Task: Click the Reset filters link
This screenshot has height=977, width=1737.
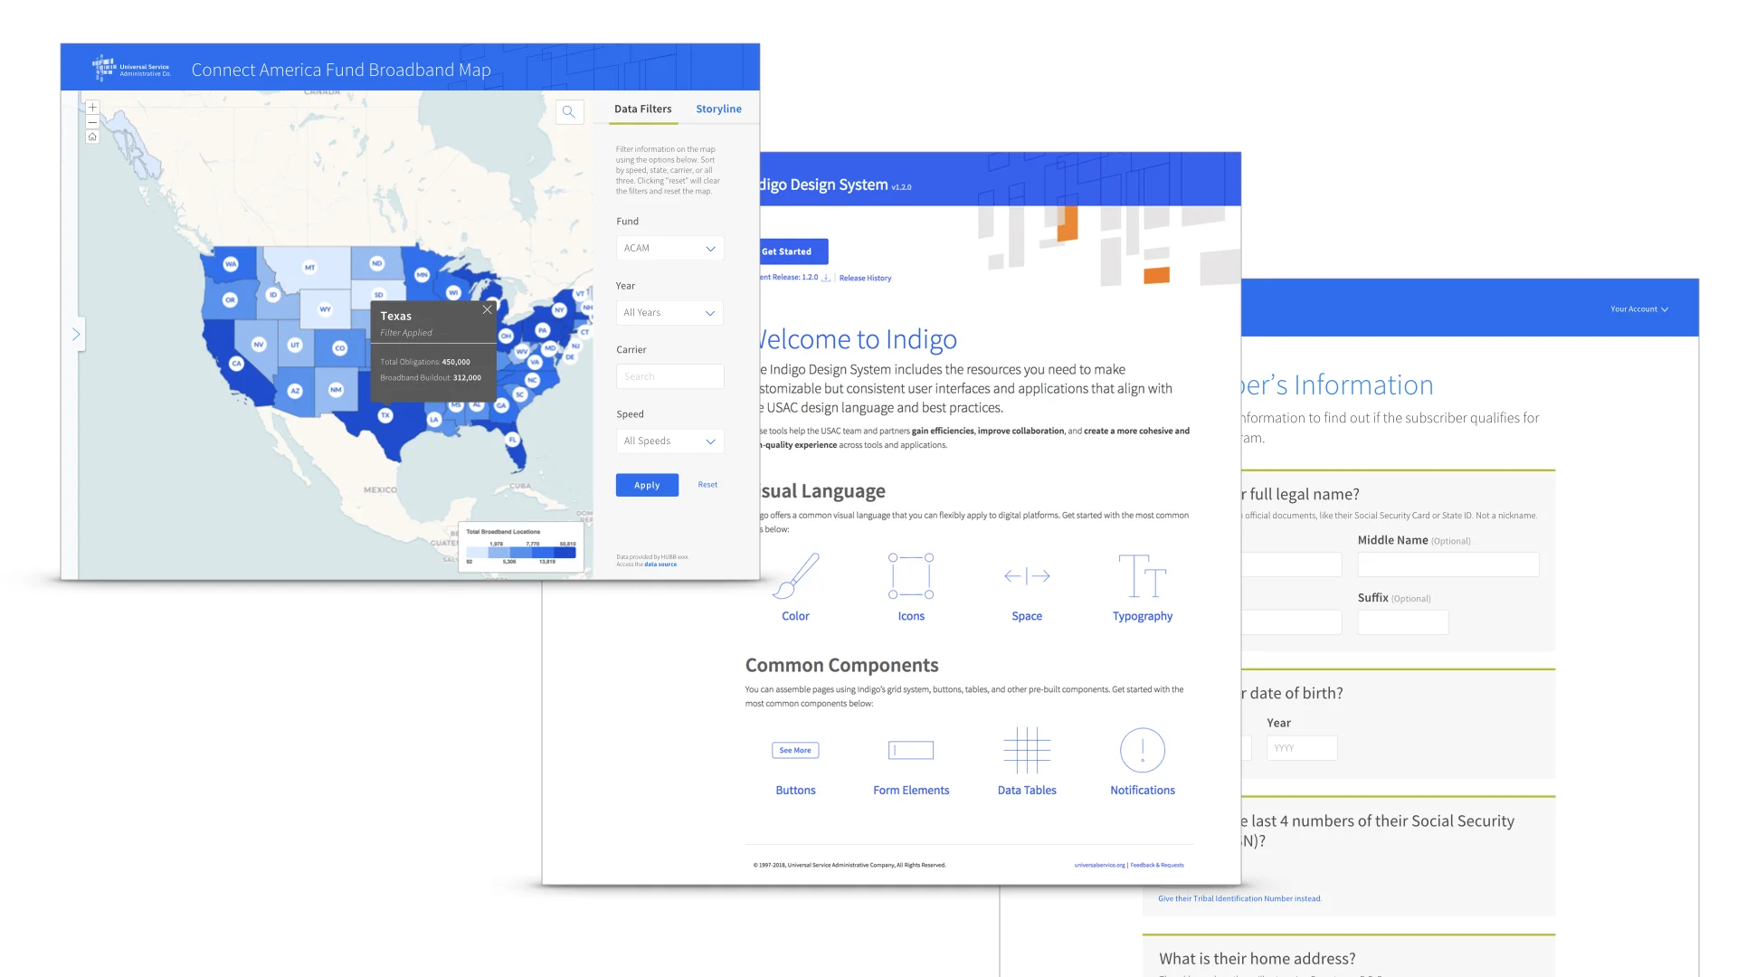Action: click(x=707, y=485)
